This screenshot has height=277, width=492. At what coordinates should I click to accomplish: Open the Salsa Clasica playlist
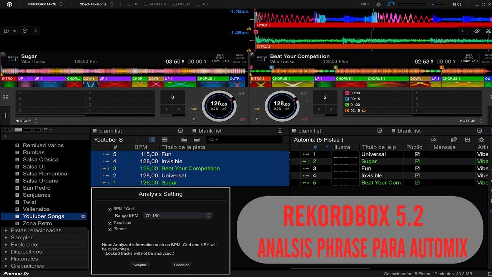point(40,160)
